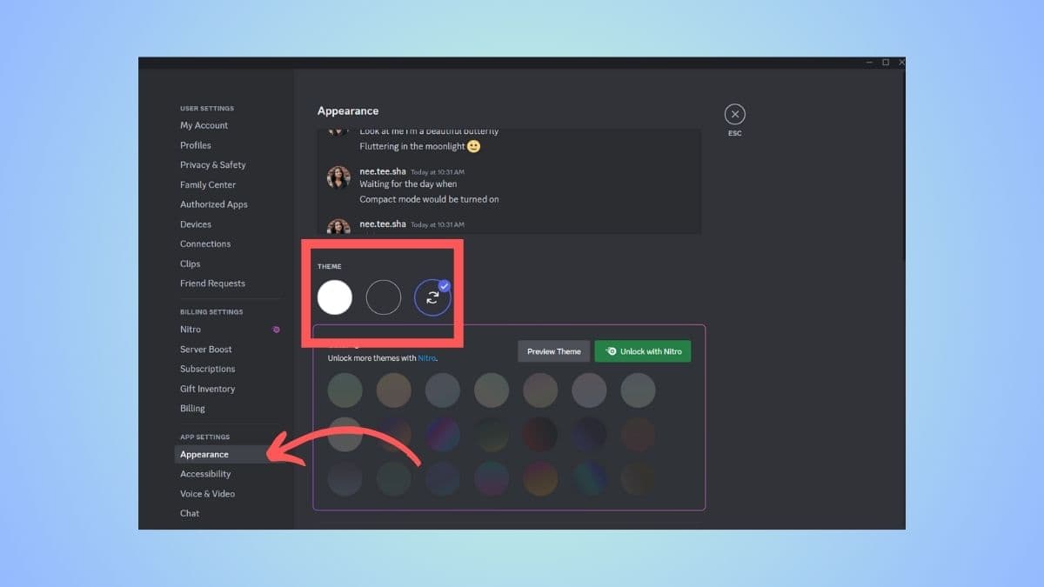The width and height of the screenshot is (1044, 587).
Task: Open Authorized Apps
Action: coord(214,204)
